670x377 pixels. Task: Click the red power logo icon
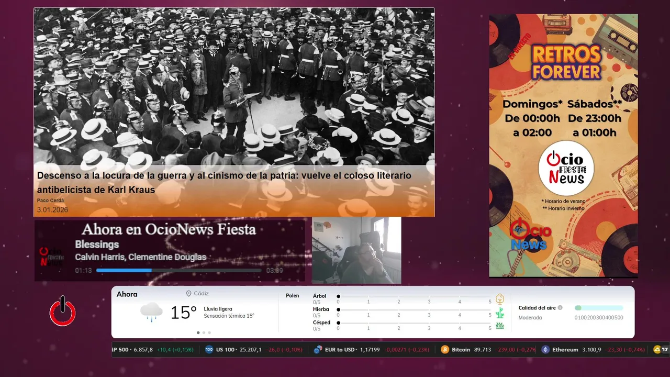[x=63, y=311]
